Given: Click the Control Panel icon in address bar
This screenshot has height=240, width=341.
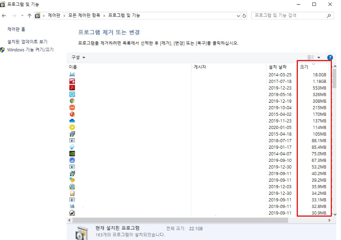Looking at the screenshot, I should pyautogui.click(x=38, y=16).
